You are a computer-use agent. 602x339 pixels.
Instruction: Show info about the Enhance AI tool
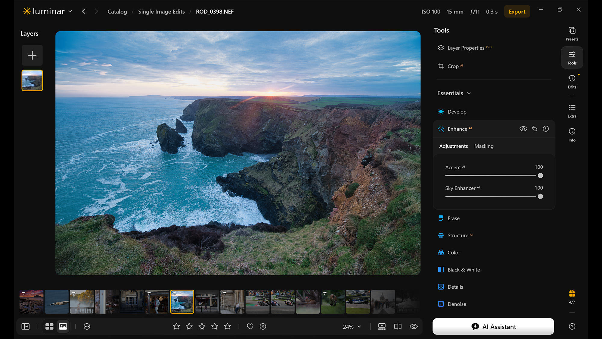pyautogui.click(x=545, y=129)
